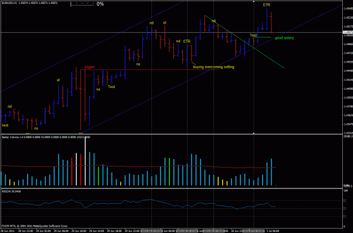Select the bright green volume bar near mid-chart
This screenshot has width=353, height=233.
[169, 172]
